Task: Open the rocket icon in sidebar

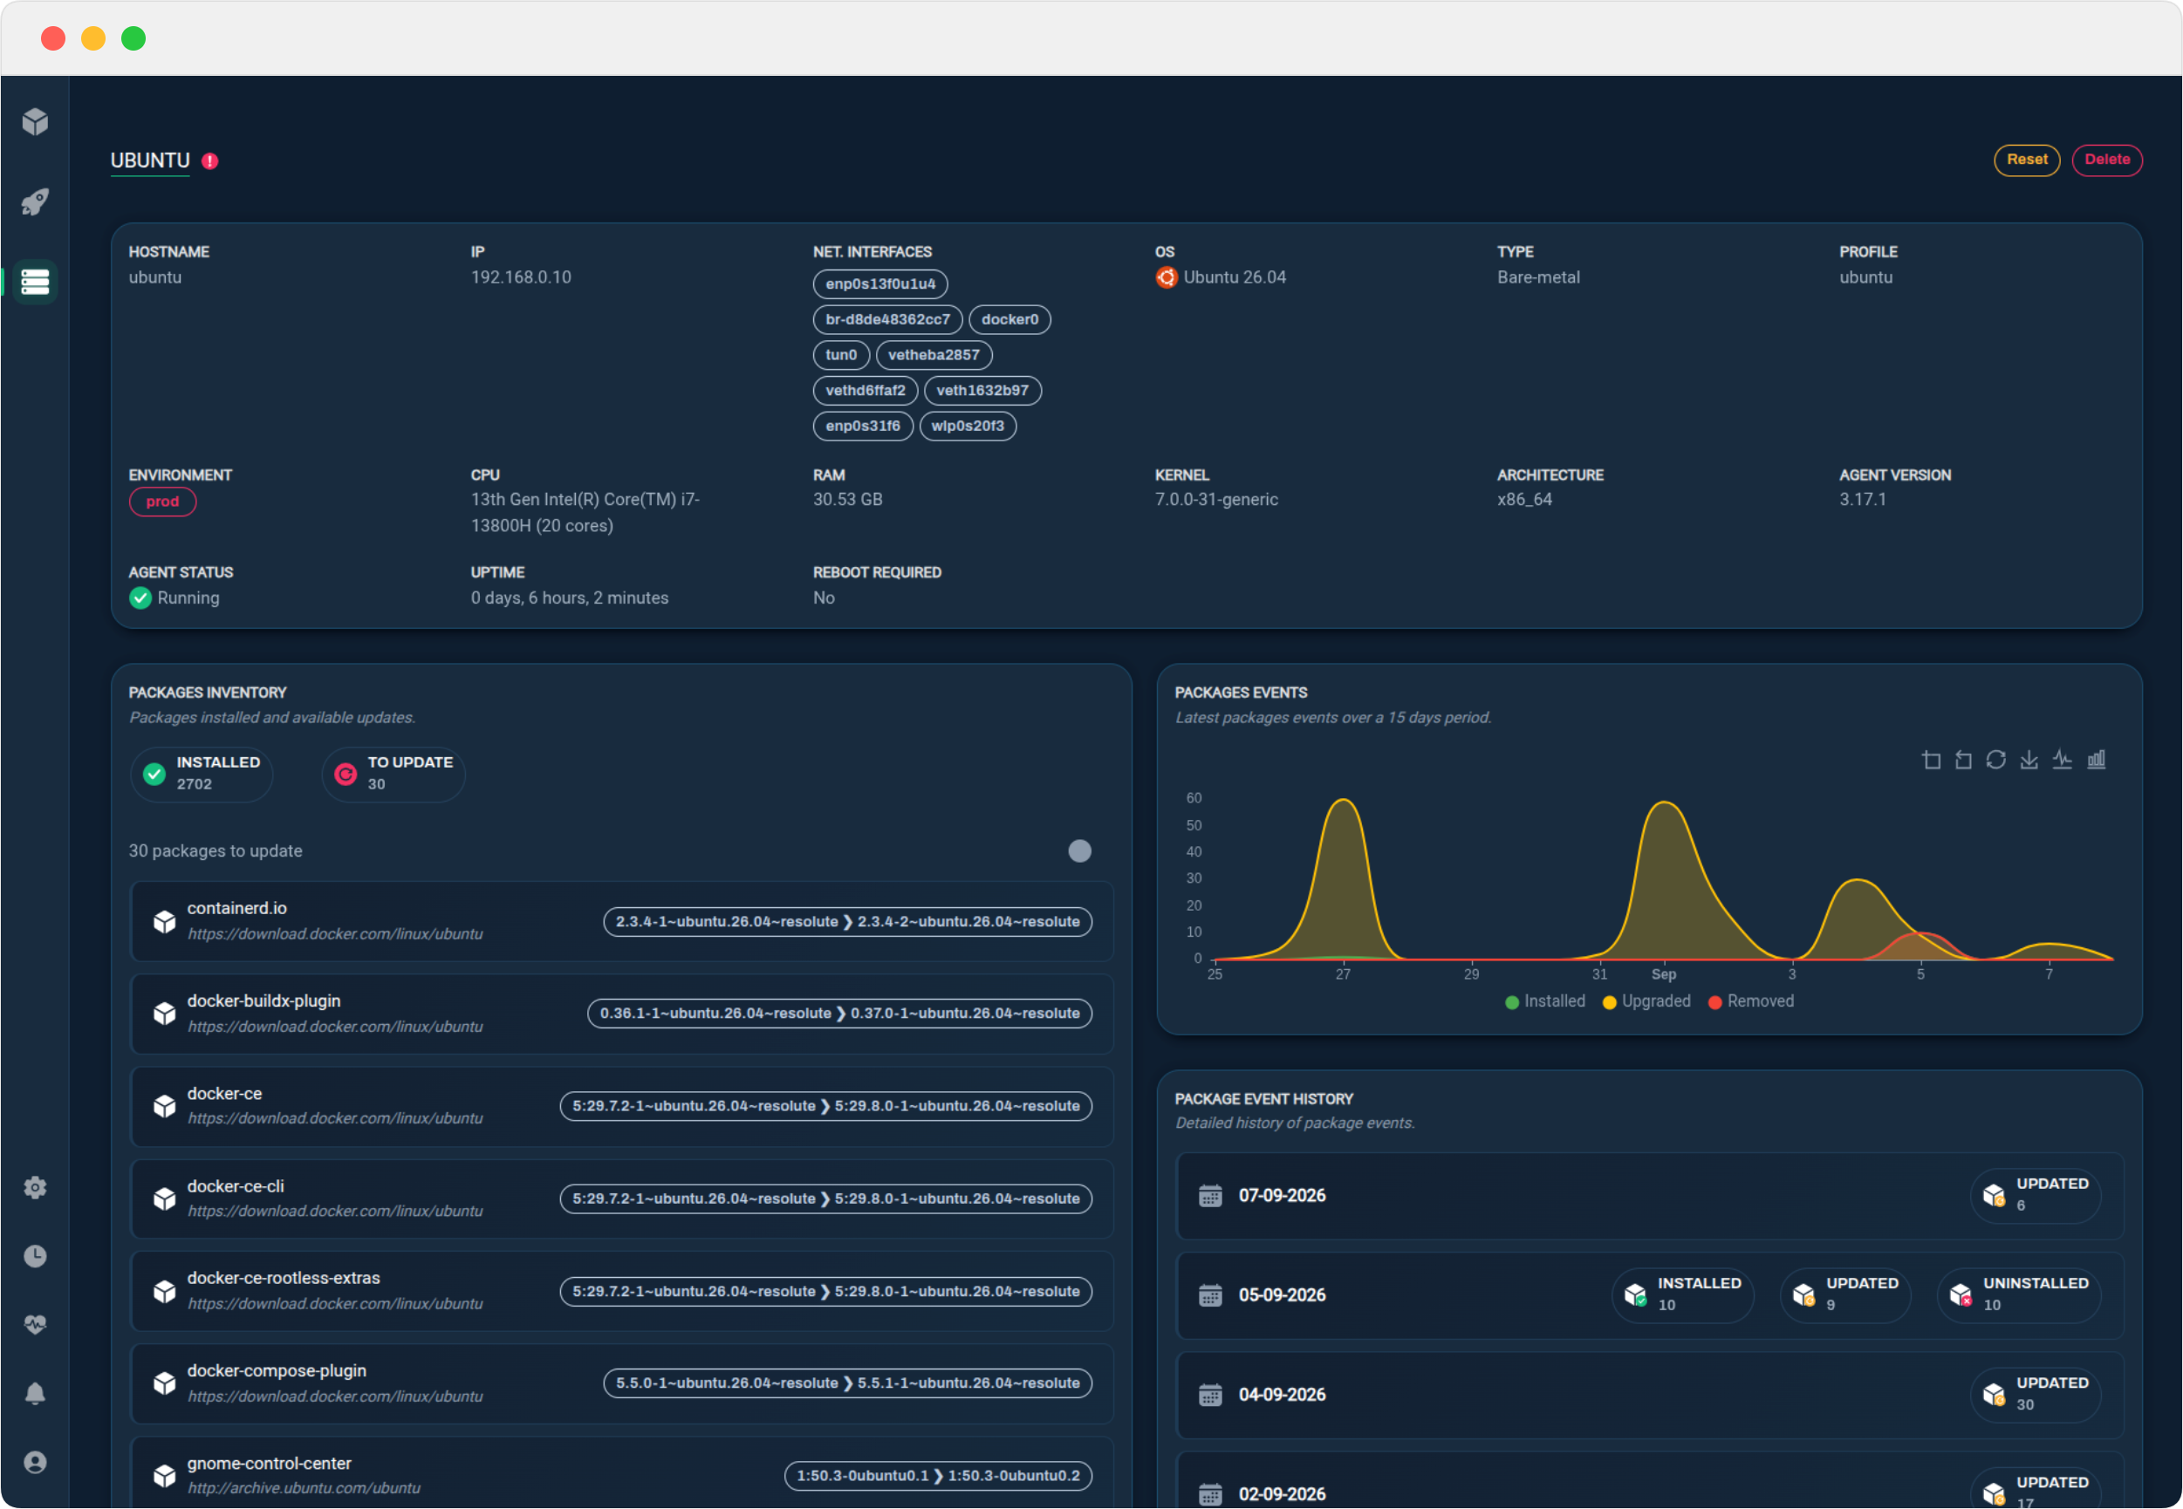Action: coord(35,201)
